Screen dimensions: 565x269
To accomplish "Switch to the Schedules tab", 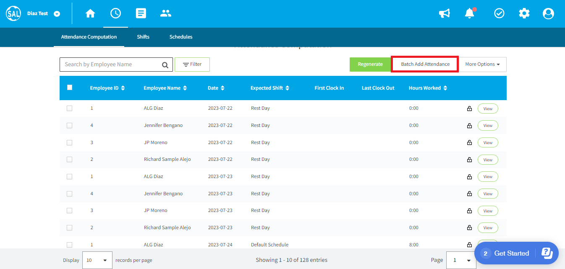I will 181,37.
